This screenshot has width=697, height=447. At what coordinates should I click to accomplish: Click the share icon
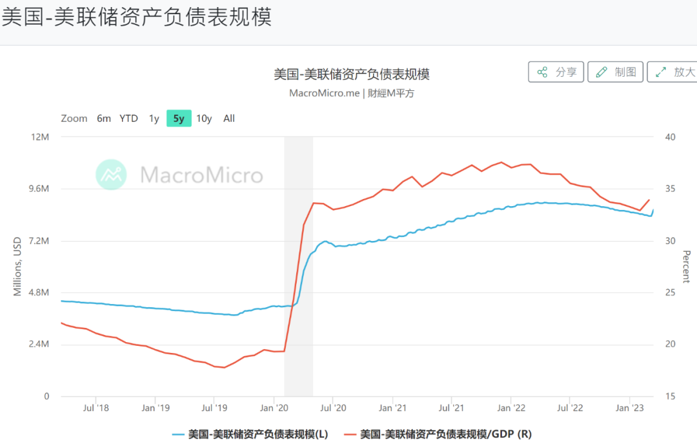(542, 72)
